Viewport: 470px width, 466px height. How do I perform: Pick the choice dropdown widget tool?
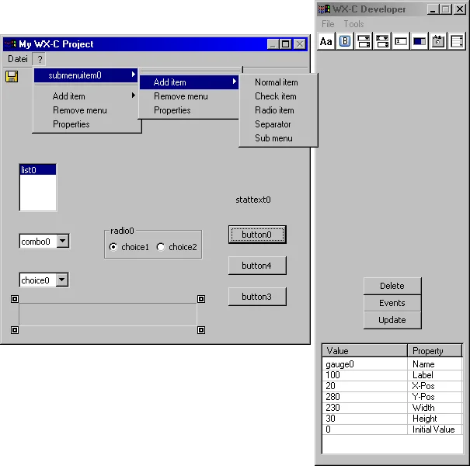(364, 41)
